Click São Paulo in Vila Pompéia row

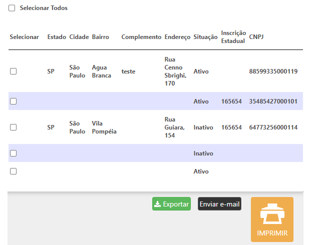pos(77,127)
